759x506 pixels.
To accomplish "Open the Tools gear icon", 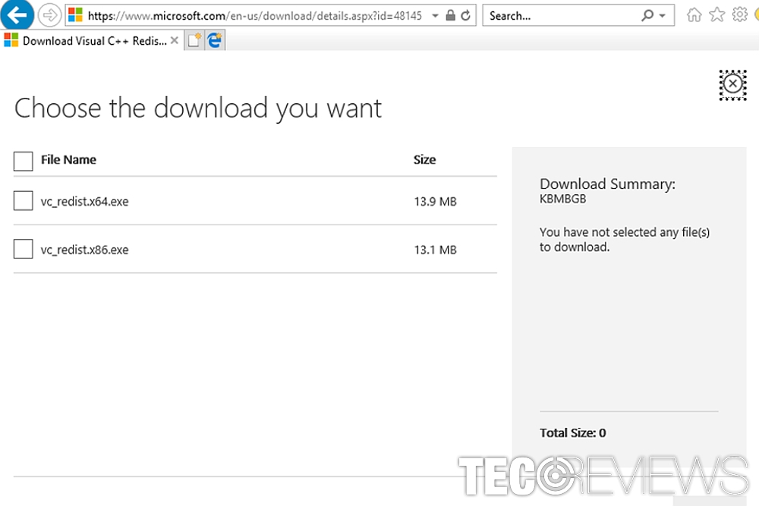I will pos(739,15).
